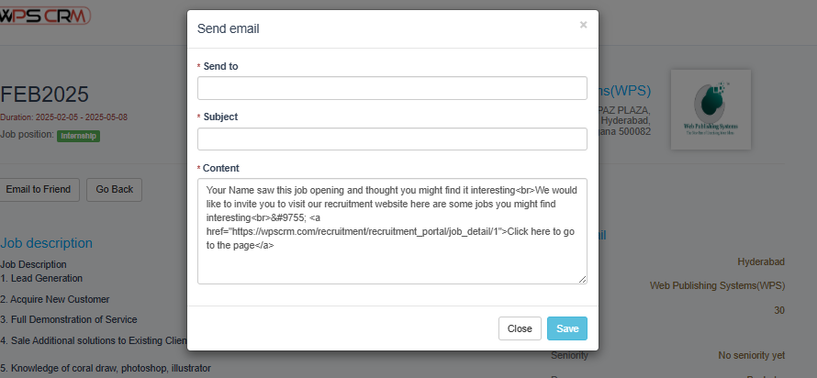The width and height of the screenshot is (817, 378).
Task: Click the Email to Friend button
Action: point(39,190)
